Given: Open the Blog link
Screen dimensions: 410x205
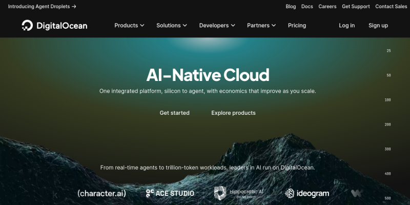Looking at the screenshot, I should pos(291,7).
